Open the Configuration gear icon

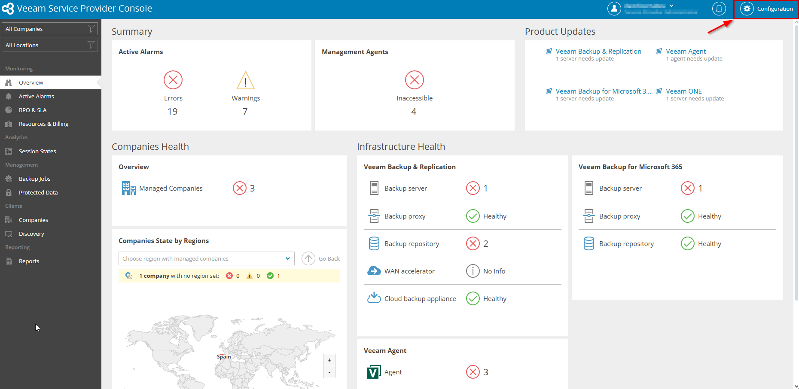(747, 9)
